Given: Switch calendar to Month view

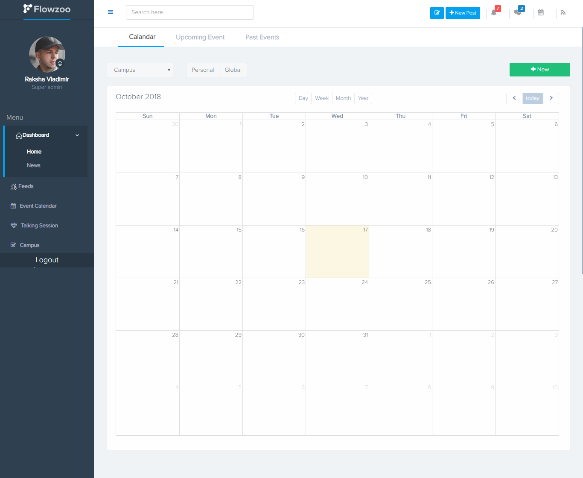Looking at the screenshot, I should pos(343,98).
